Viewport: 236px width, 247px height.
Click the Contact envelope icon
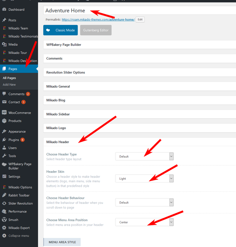4,102
